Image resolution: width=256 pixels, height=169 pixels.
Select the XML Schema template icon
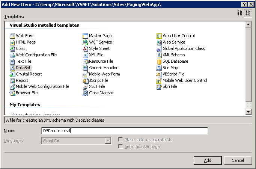[159, 55]
